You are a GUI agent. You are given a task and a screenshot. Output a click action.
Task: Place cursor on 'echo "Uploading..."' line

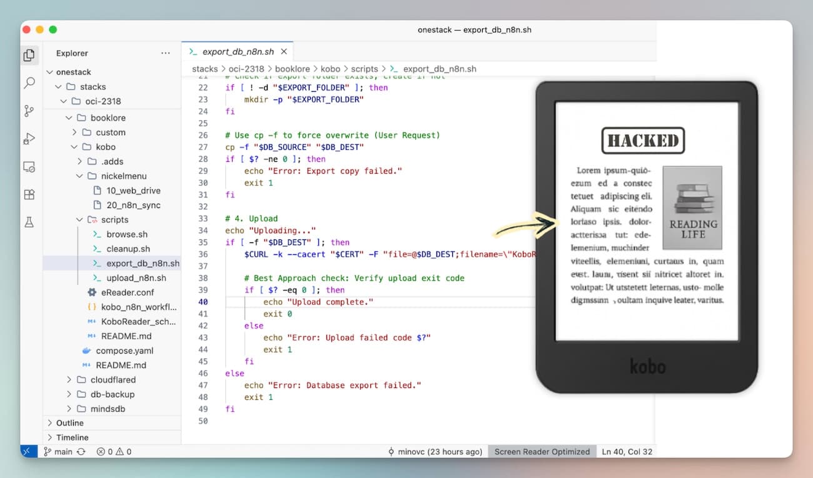click(x=270, y=231)
